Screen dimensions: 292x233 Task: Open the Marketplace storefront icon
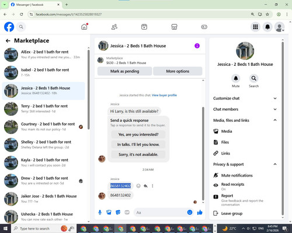(x=174, y=27)
